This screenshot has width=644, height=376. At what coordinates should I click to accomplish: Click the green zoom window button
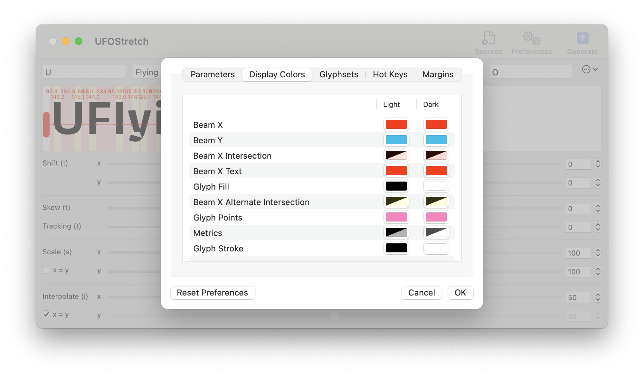[79, 41]
